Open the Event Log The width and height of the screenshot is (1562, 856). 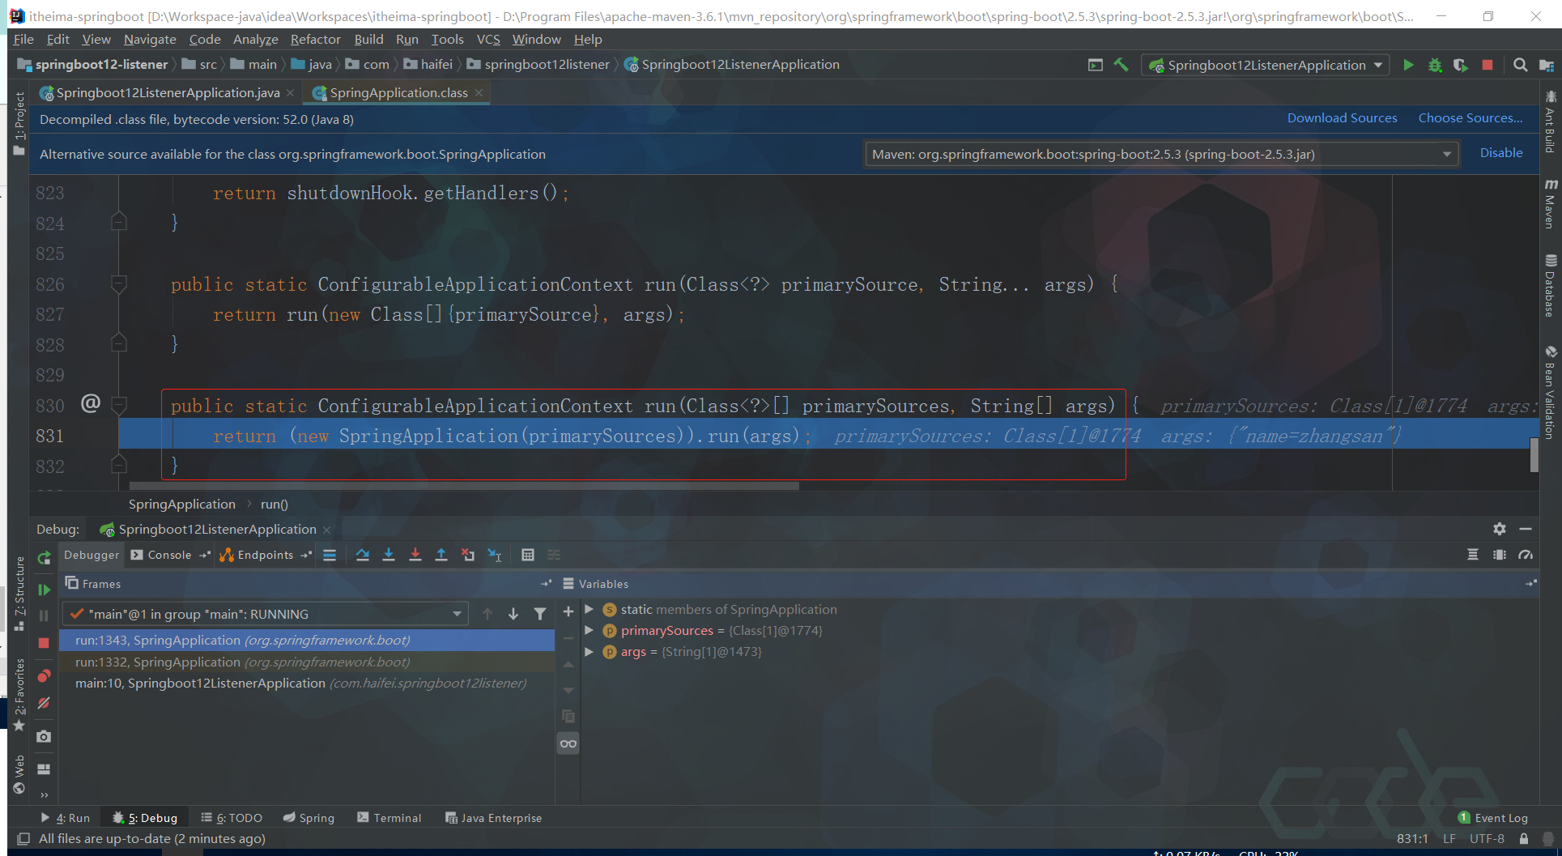pyautogui.click(x=1492, y=818)
